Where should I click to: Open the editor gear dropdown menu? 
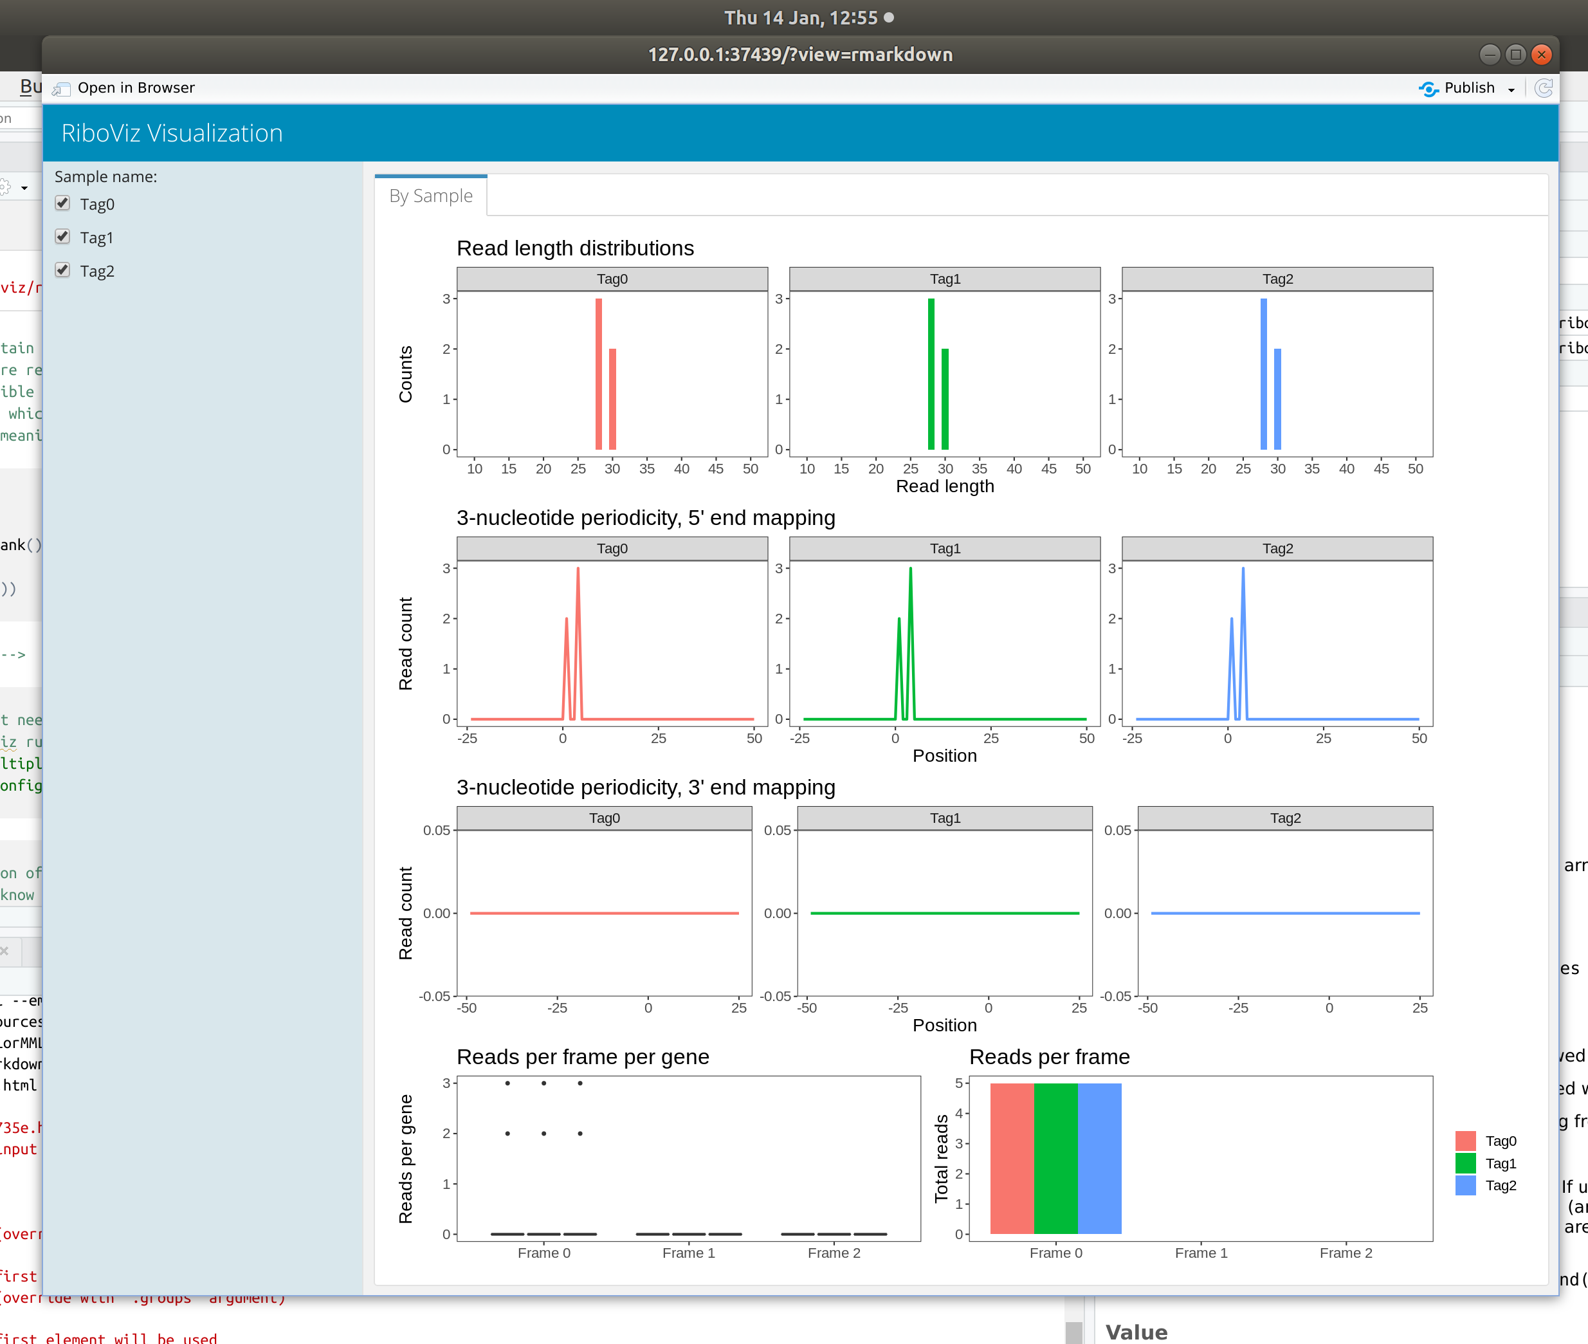[x=24, y=187]
